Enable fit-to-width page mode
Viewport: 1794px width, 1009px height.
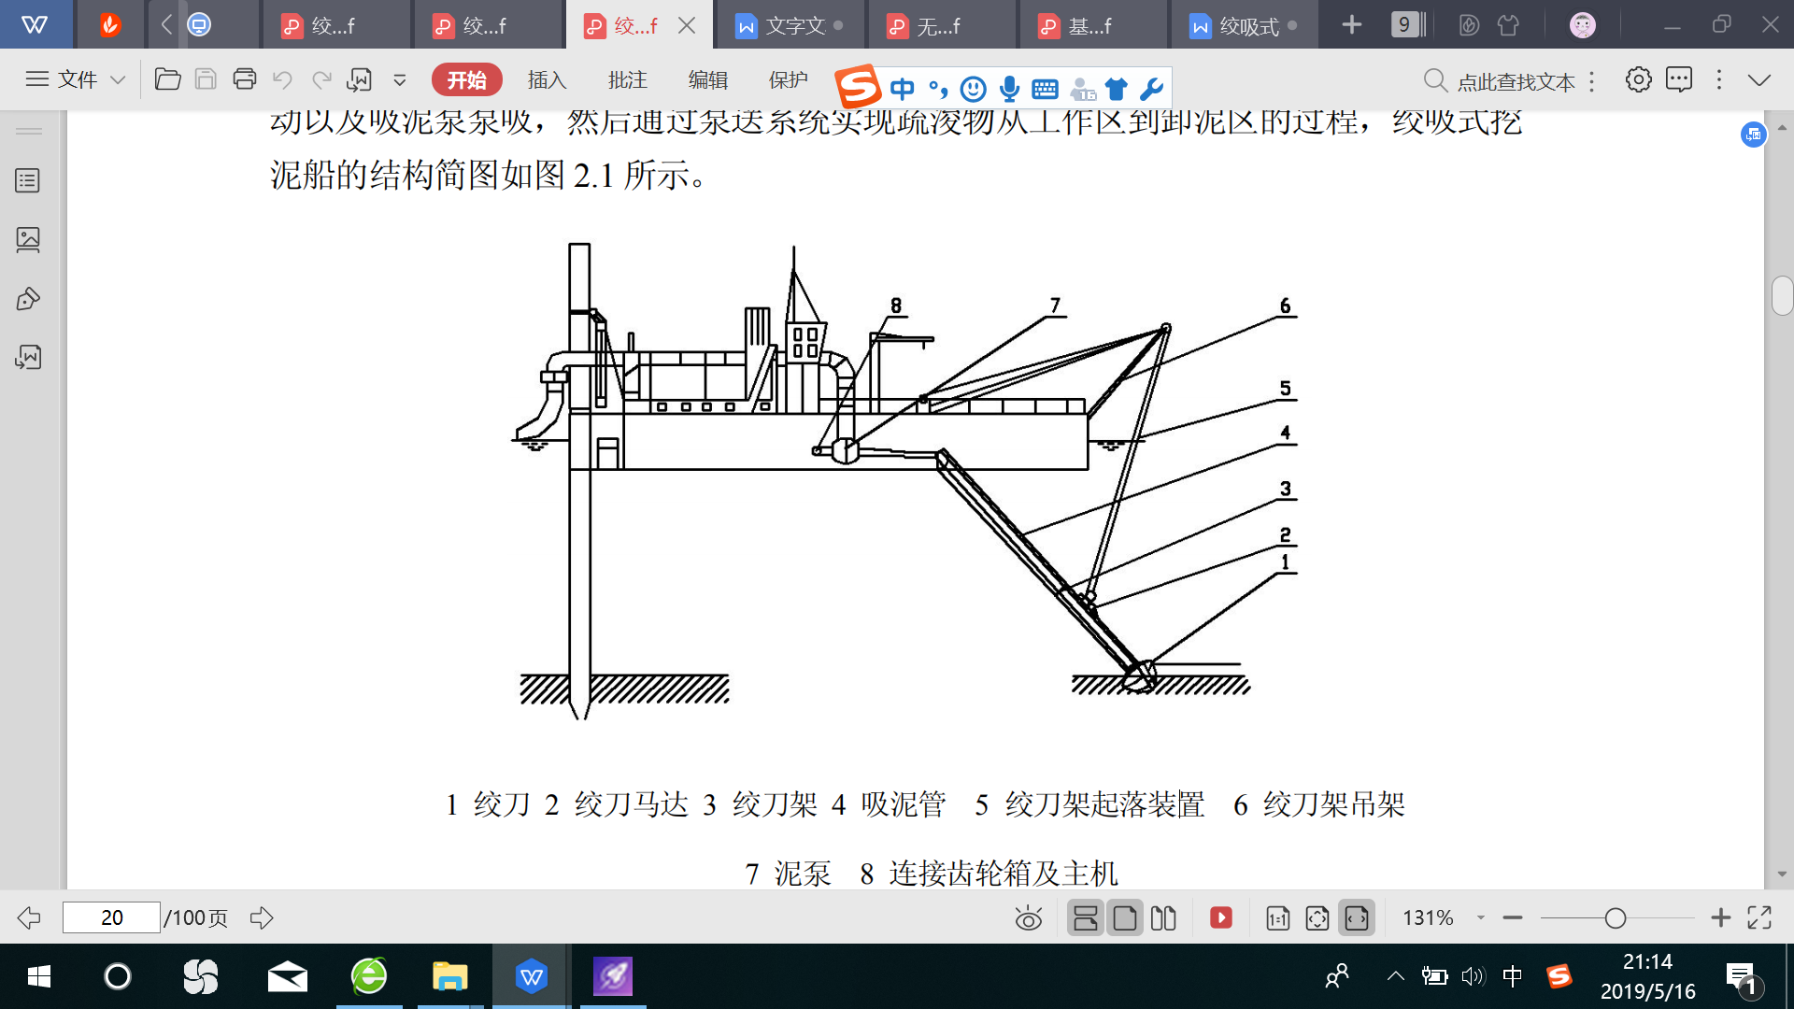point(1357,917)
